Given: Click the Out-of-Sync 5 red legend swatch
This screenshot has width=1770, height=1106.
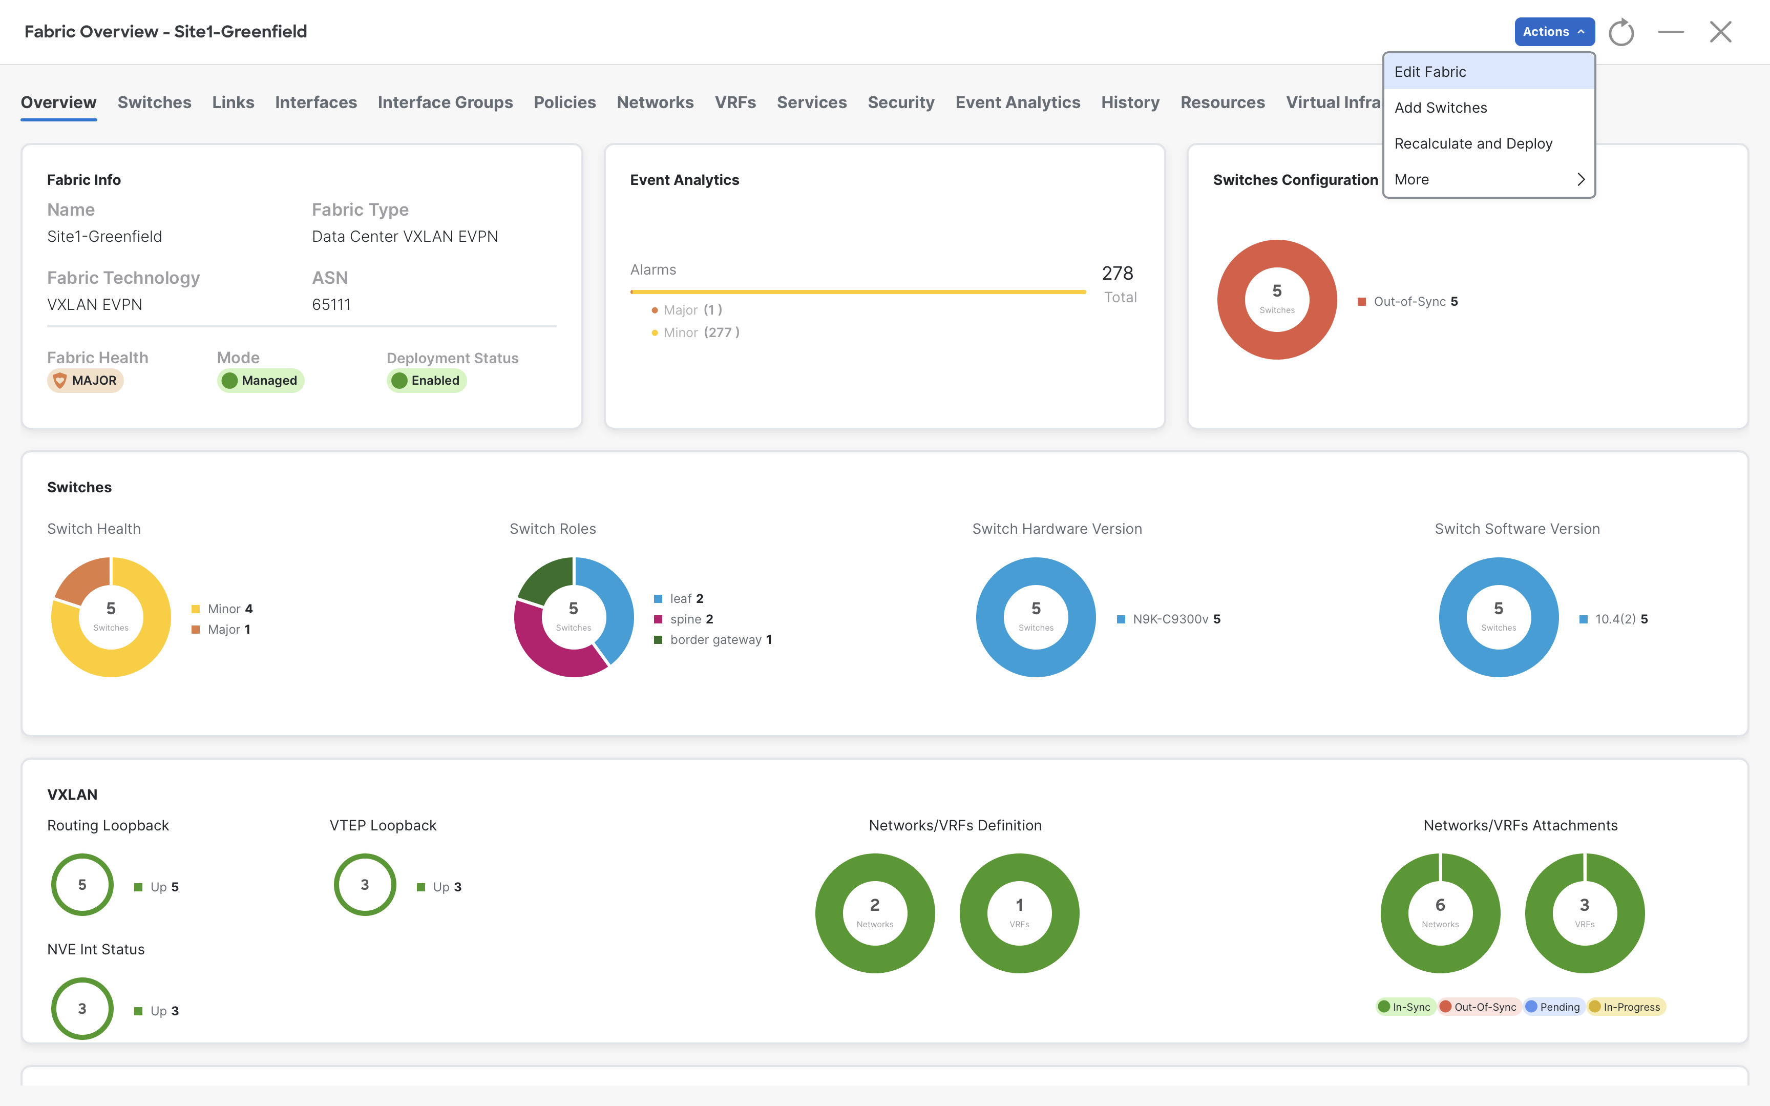Looking at the screenshot, I should 1361,302.
